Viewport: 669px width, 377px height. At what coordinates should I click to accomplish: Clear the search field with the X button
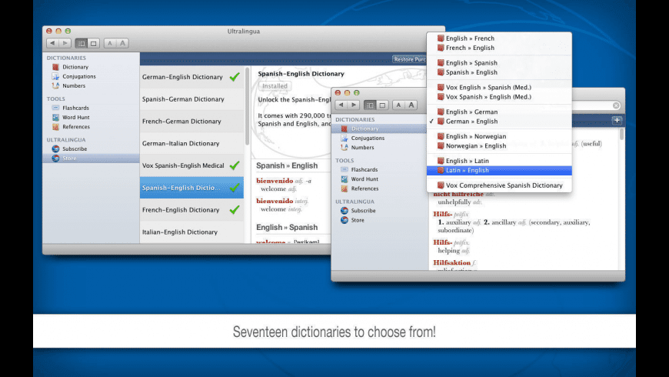click(616, 105)
